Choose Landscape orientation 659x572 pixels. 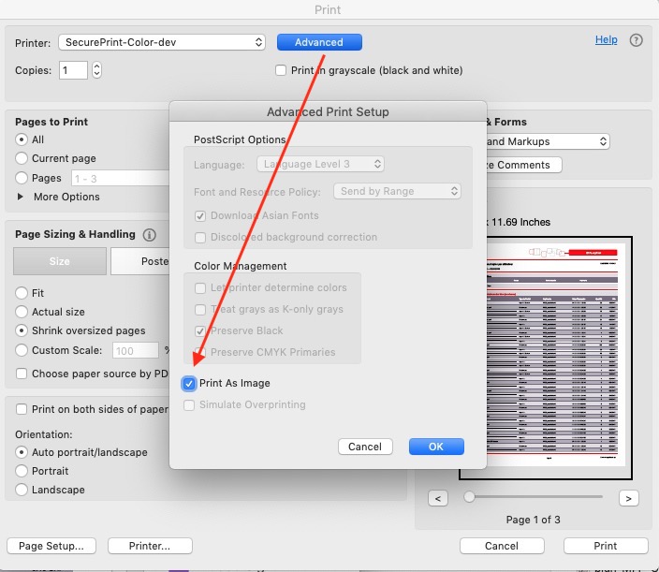click(22, 490)
